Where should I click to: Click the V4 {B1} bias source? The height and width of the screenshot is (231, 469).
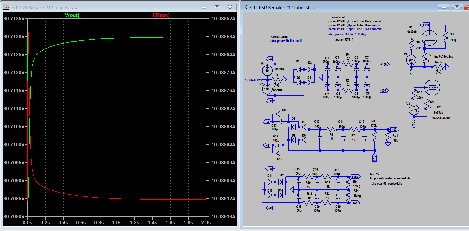coord(411,60)
